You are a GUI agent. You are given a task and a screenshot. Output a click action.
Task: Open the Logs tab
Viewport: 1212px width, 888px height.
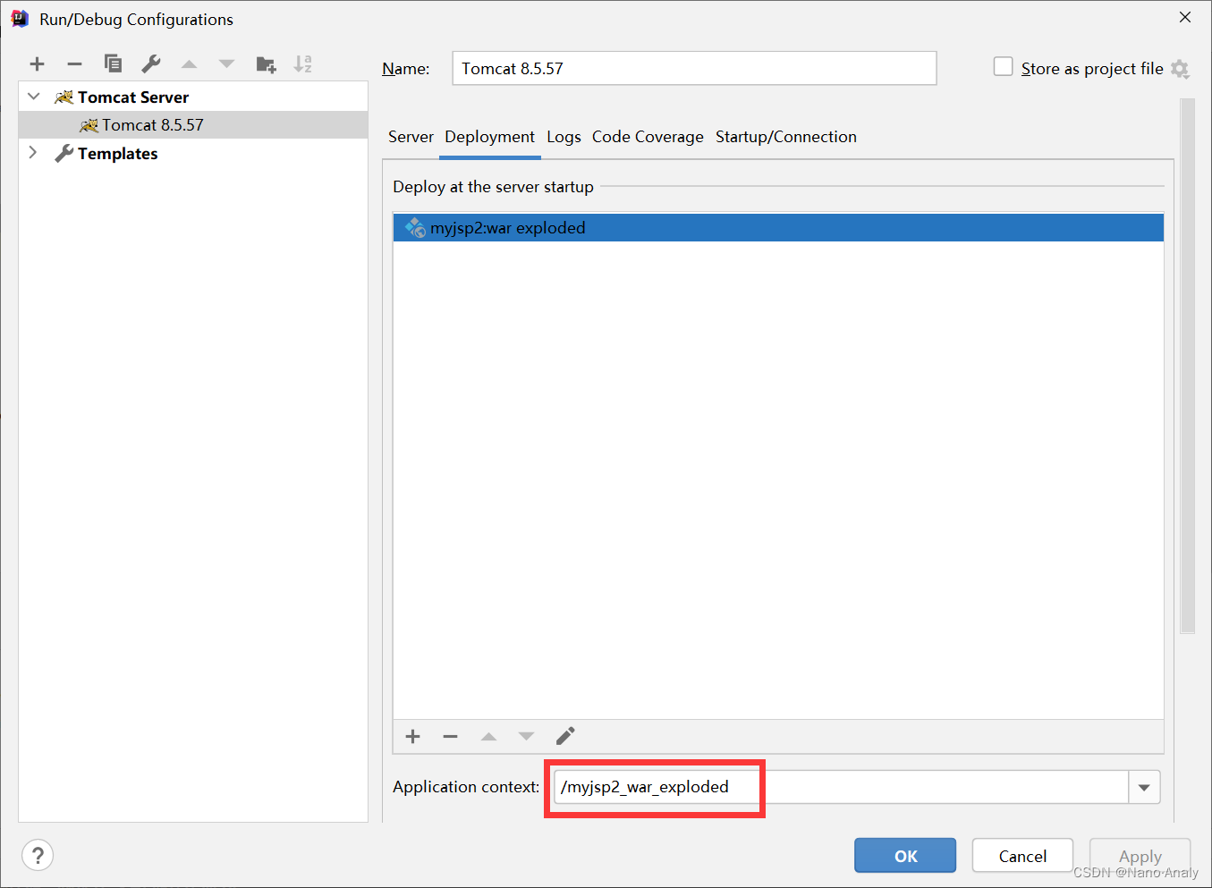coord(564,137)
